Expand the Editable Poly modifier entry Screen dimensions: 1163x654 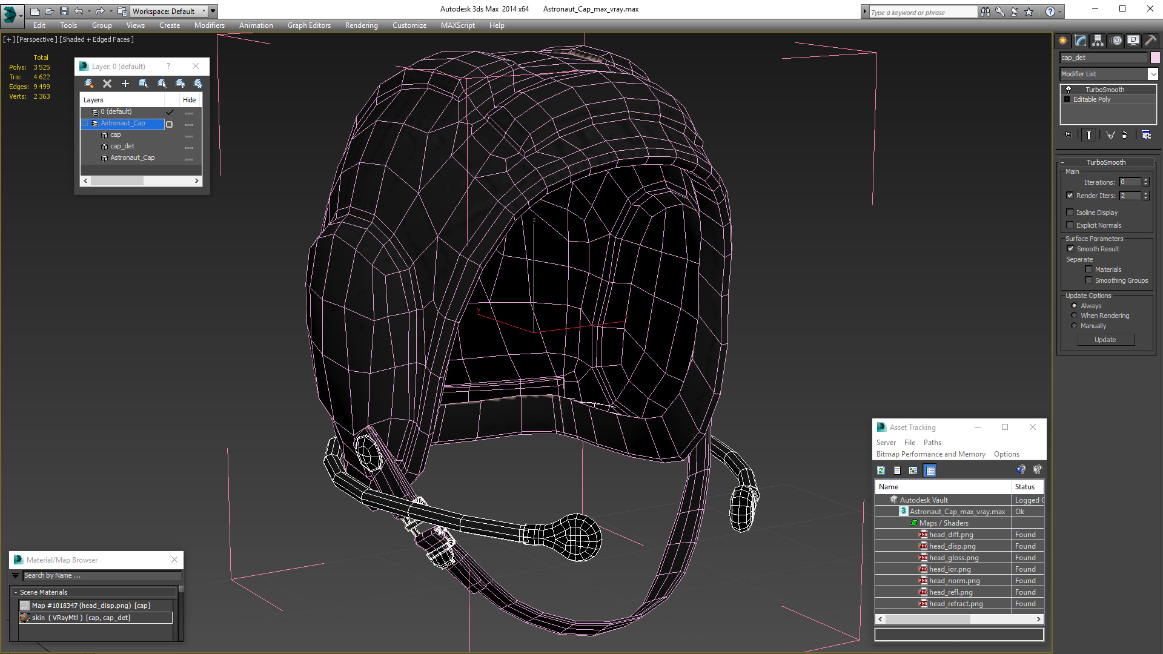click(1067, 99)
